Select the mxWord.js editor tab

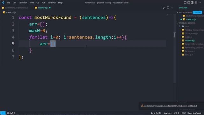43,8
